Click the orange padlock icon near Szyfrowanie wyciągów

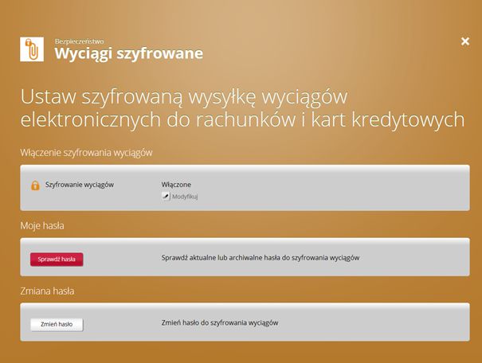coord(35,185)
